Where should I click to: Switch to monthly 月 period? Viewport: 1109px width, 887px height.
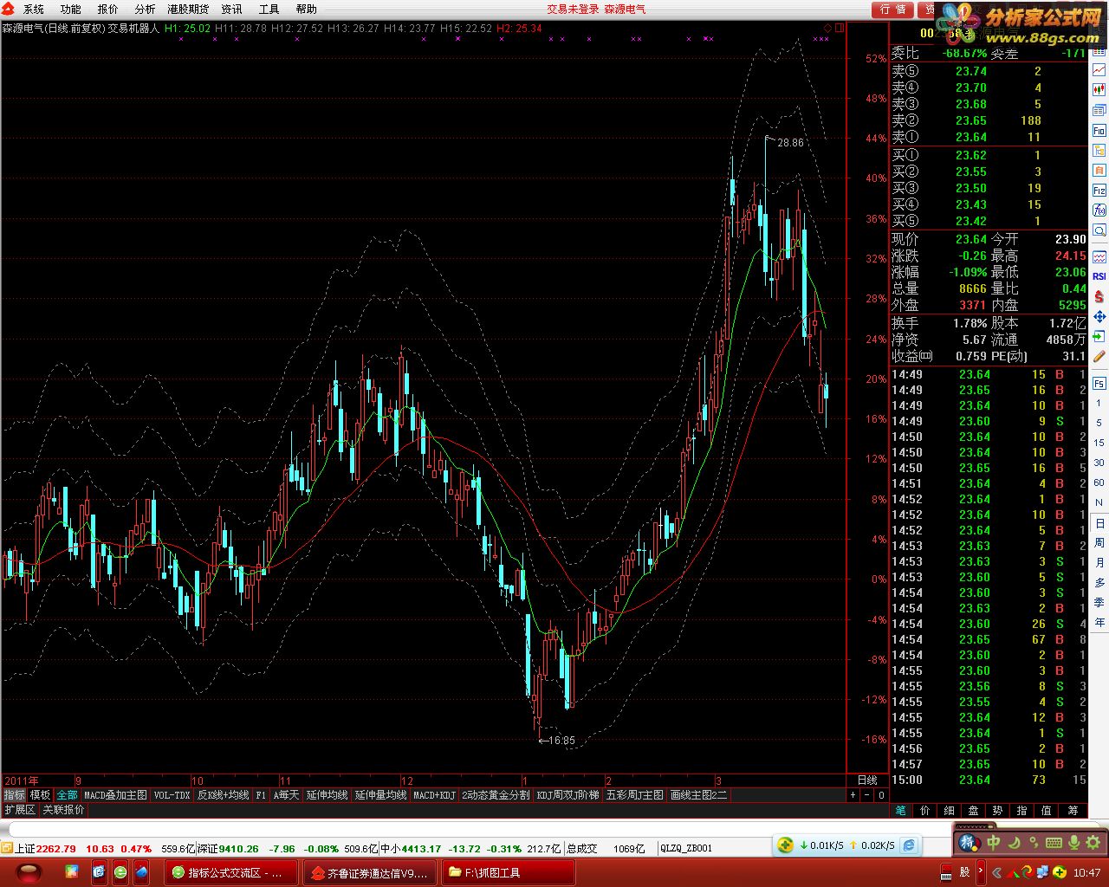point(1099,563)
